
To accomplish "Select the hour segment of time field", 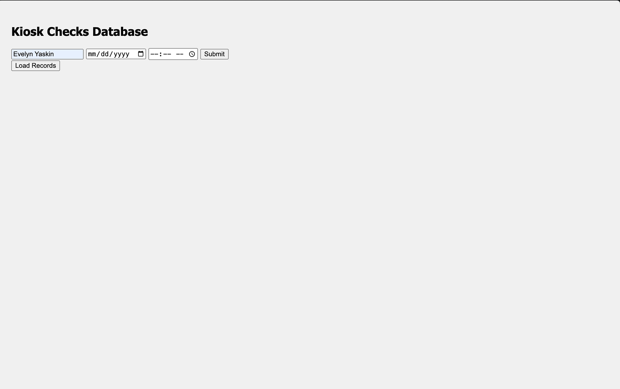I will click(x=154, y=54).
